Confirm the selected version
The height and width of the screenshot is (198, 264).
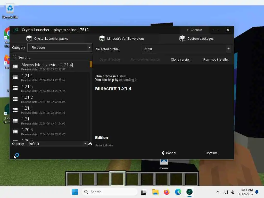click(x=211, y=153)
